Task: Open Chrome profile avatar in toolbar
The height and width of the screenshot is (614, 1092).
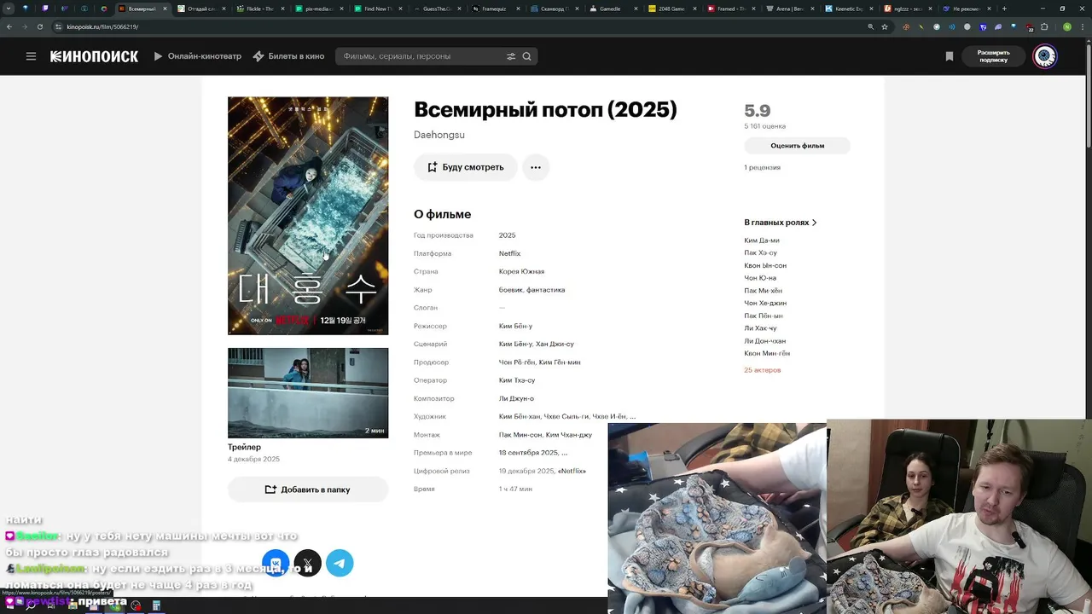Action: (x=1067, y=26)
